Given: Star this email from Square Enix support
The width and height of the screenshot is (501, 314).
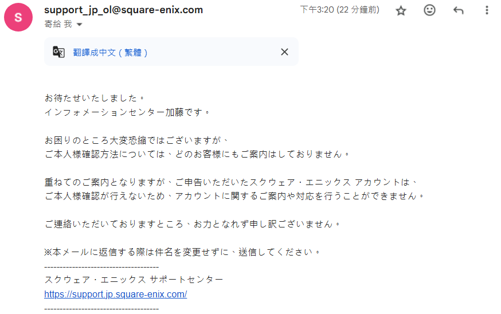Looking at the screenshot, I should click(401, 10).
